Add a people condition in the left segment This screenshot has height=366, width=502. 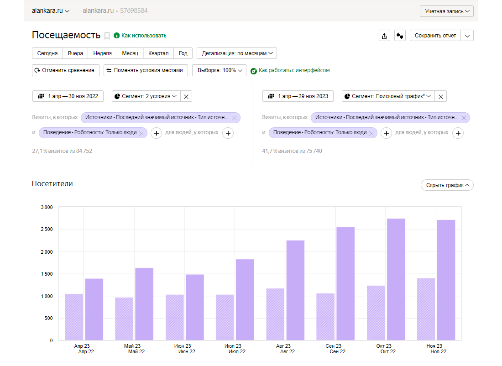(x=228, y=133)
